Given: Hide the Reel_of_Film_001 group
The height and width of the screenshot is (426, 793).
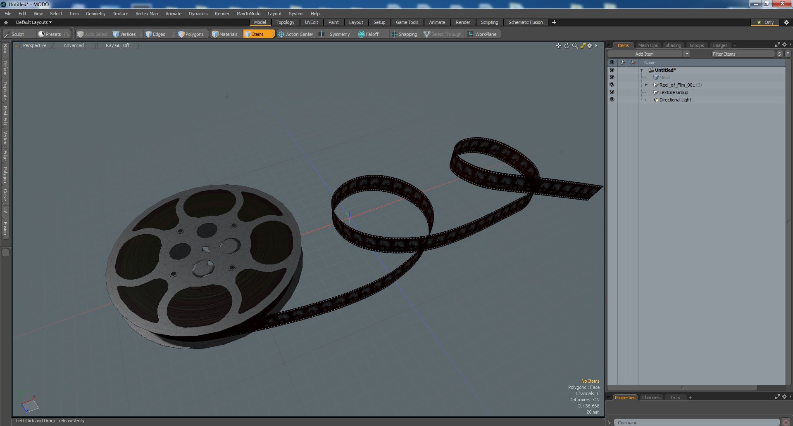Looking at the screenshot, I should pyautogui.click(x=612, y=85).
